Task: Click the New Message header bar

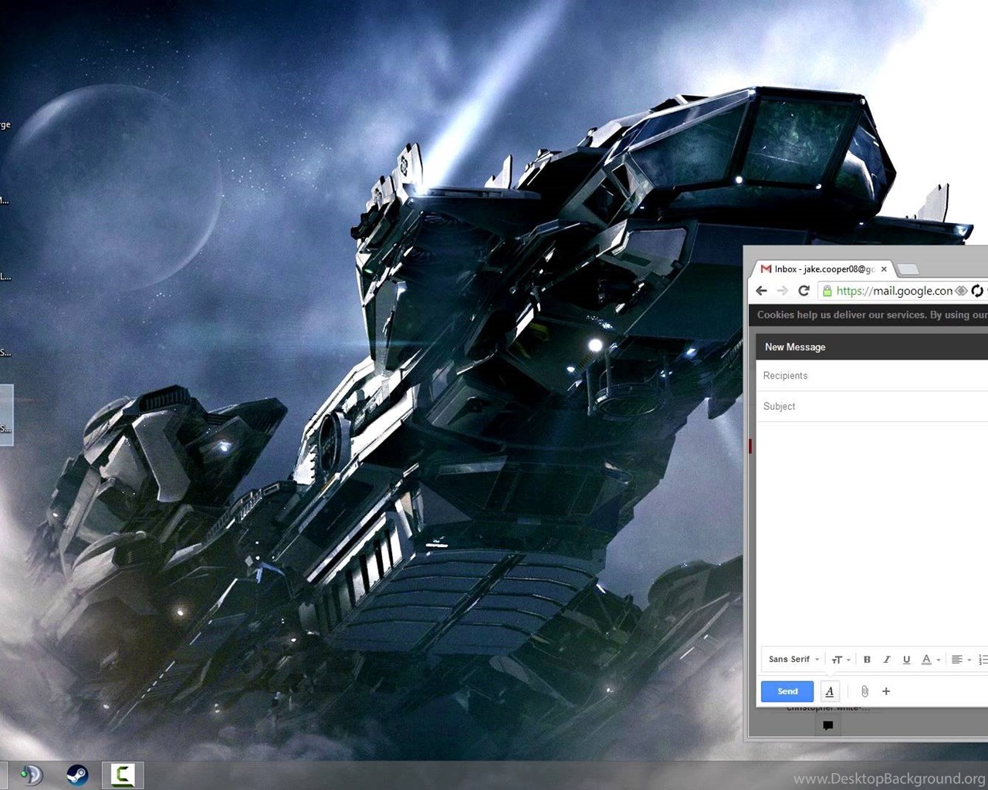Action: coord(872,347)
